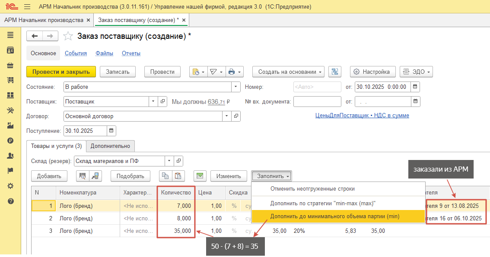Open the print menu with the printer icon

(x=235, y=72)
